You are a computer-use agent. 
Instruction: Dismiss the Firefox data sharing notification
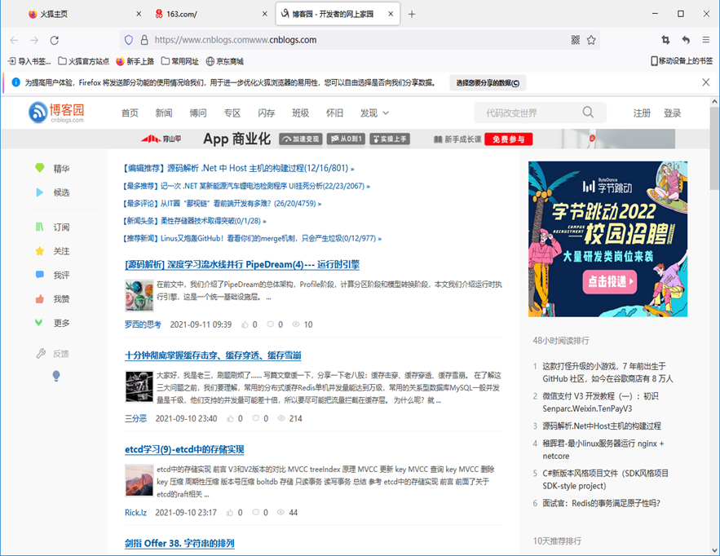(x=706, y=82)
